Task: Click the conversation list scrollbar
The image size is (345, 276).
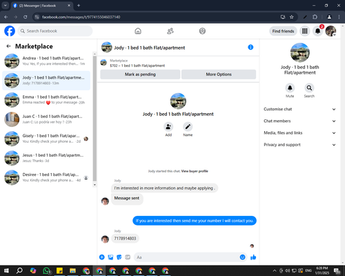Action: [95, 119]
